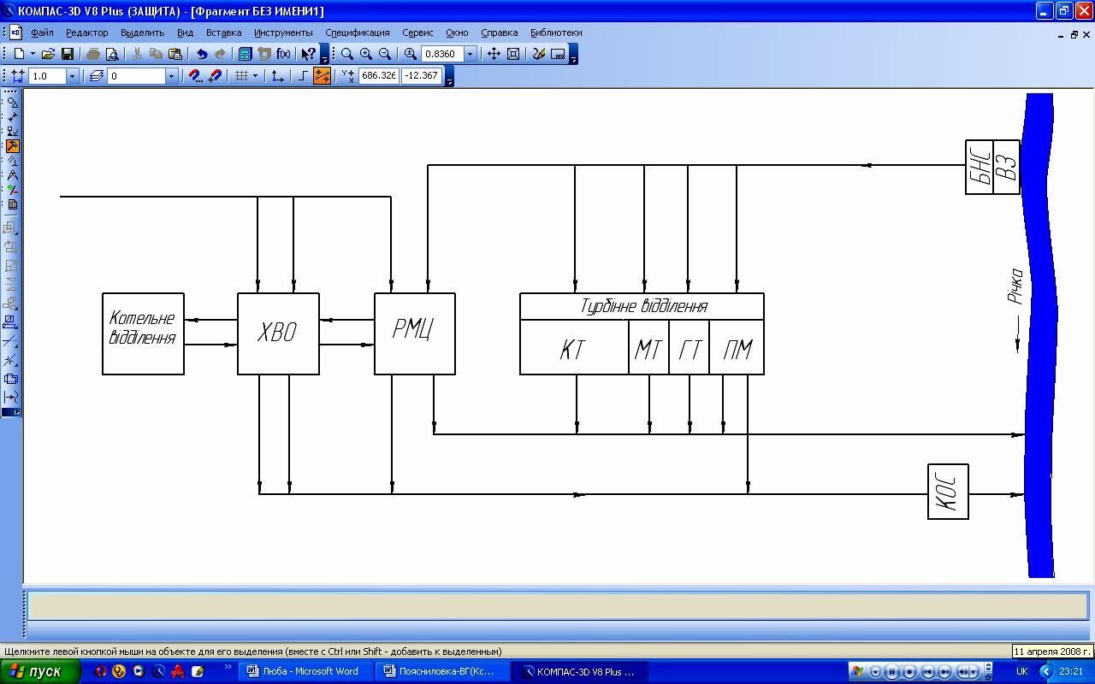Open the snap settings magnet icon

pos(196,76)
